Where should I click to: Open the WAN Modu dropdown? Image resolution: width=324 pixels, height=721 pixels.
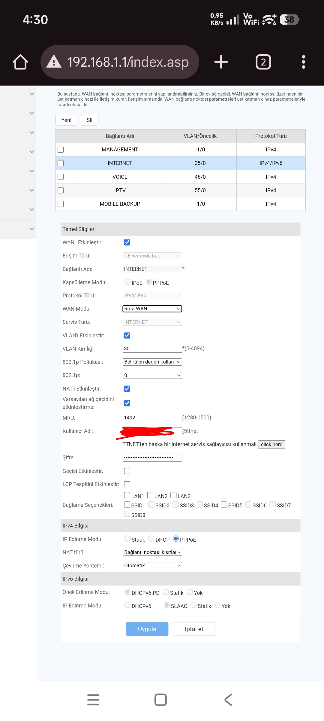(x=152, y=309)
